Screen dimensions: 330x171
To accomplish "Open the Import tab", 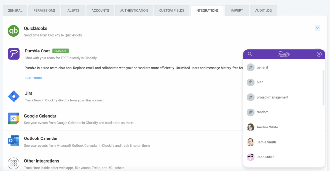I will tap(237, 11).
